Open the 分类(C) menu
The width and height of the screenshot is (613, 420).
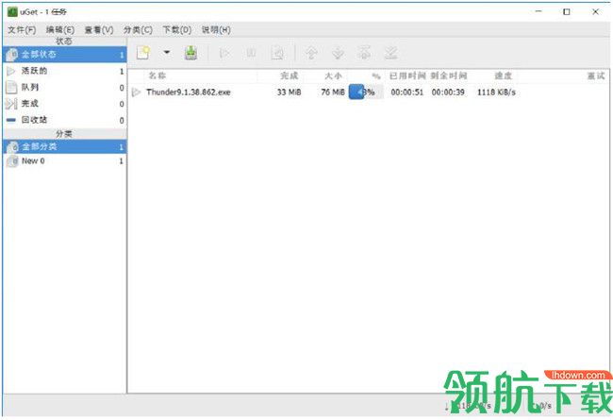(138, 30)
